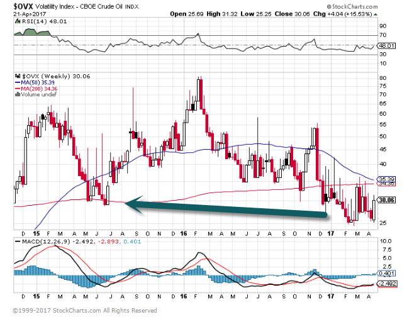Click the 7.5 level on MACD axis
Image resolution: width=407 pixels, height=317 pixels.
386,250
